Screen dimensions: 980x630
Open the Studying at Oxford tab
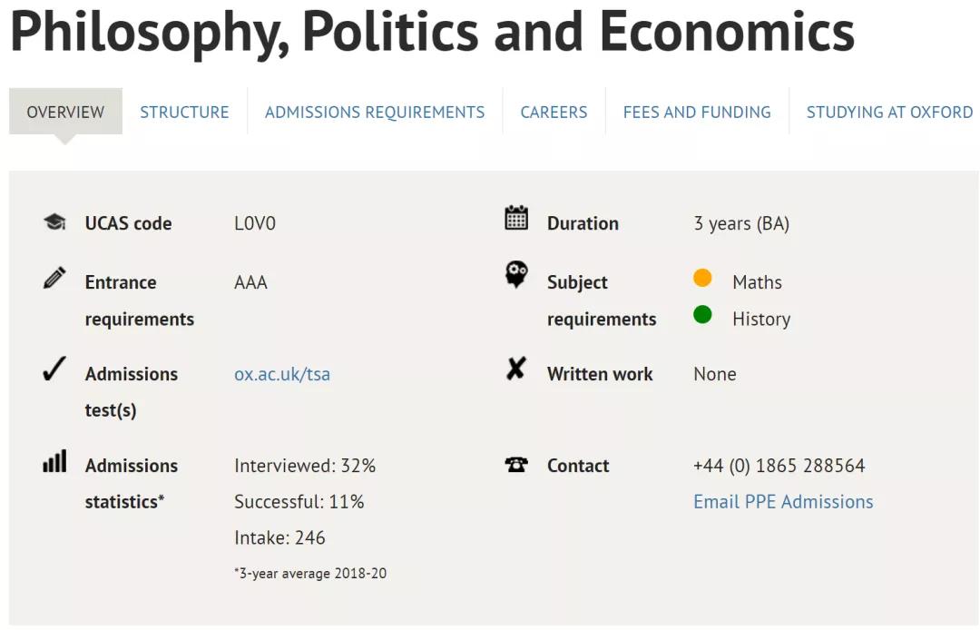click(x=889, y=112)
